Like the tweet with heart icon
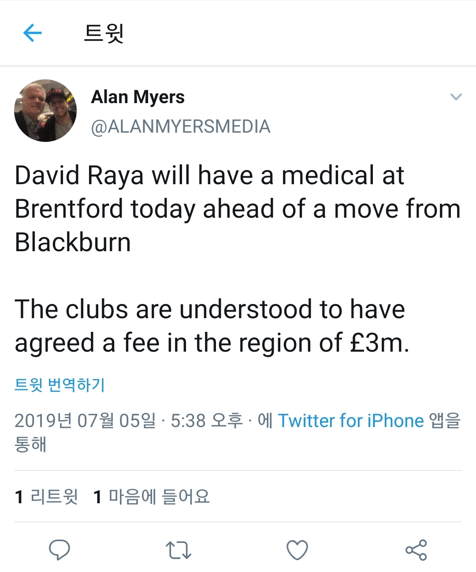476x572 pixels. coord(297,550)
